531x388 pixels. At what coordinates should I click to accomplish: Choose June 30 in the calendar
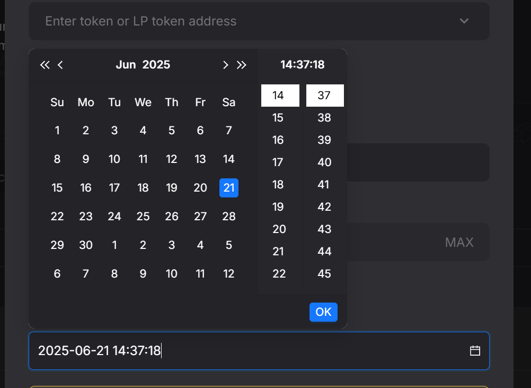86,245
